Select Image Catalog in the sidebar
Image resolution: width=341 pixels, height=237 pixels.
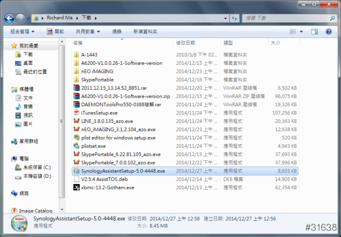36,211
